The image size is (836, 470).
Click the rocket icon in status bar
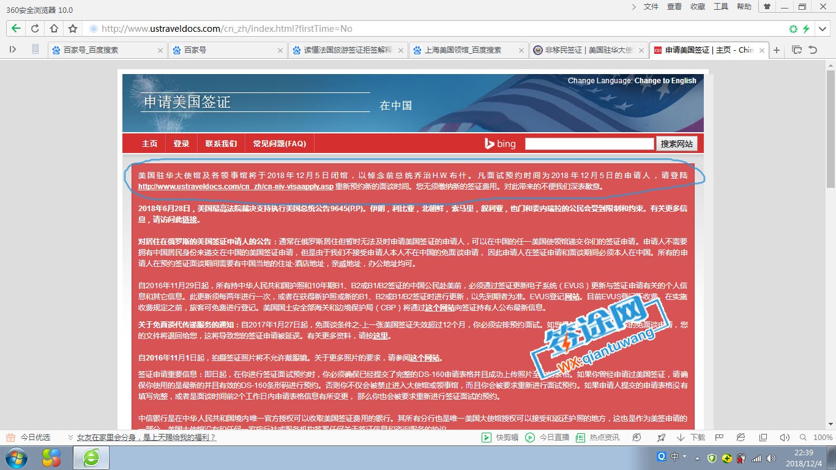tap(661, 438)
